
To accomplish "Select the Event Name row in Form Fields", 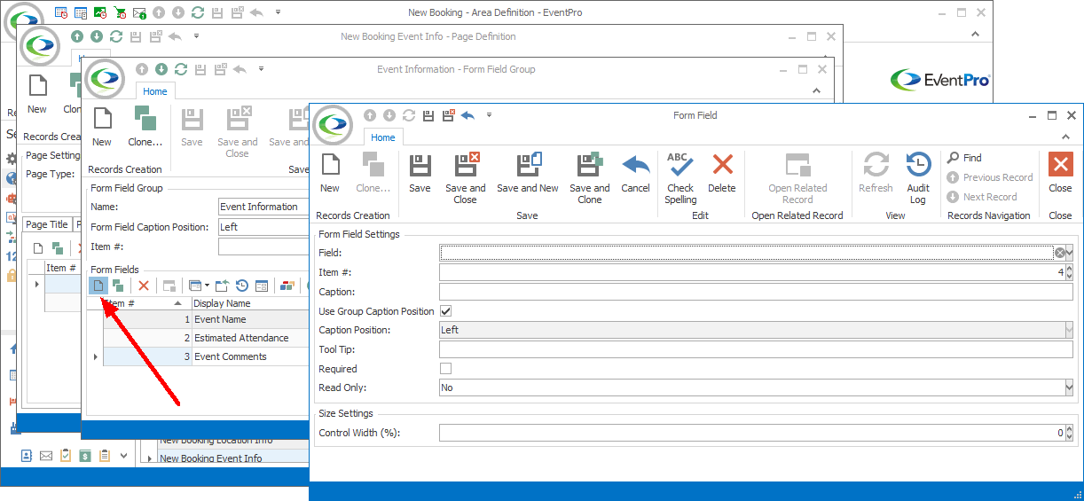I will click(206, 319).
